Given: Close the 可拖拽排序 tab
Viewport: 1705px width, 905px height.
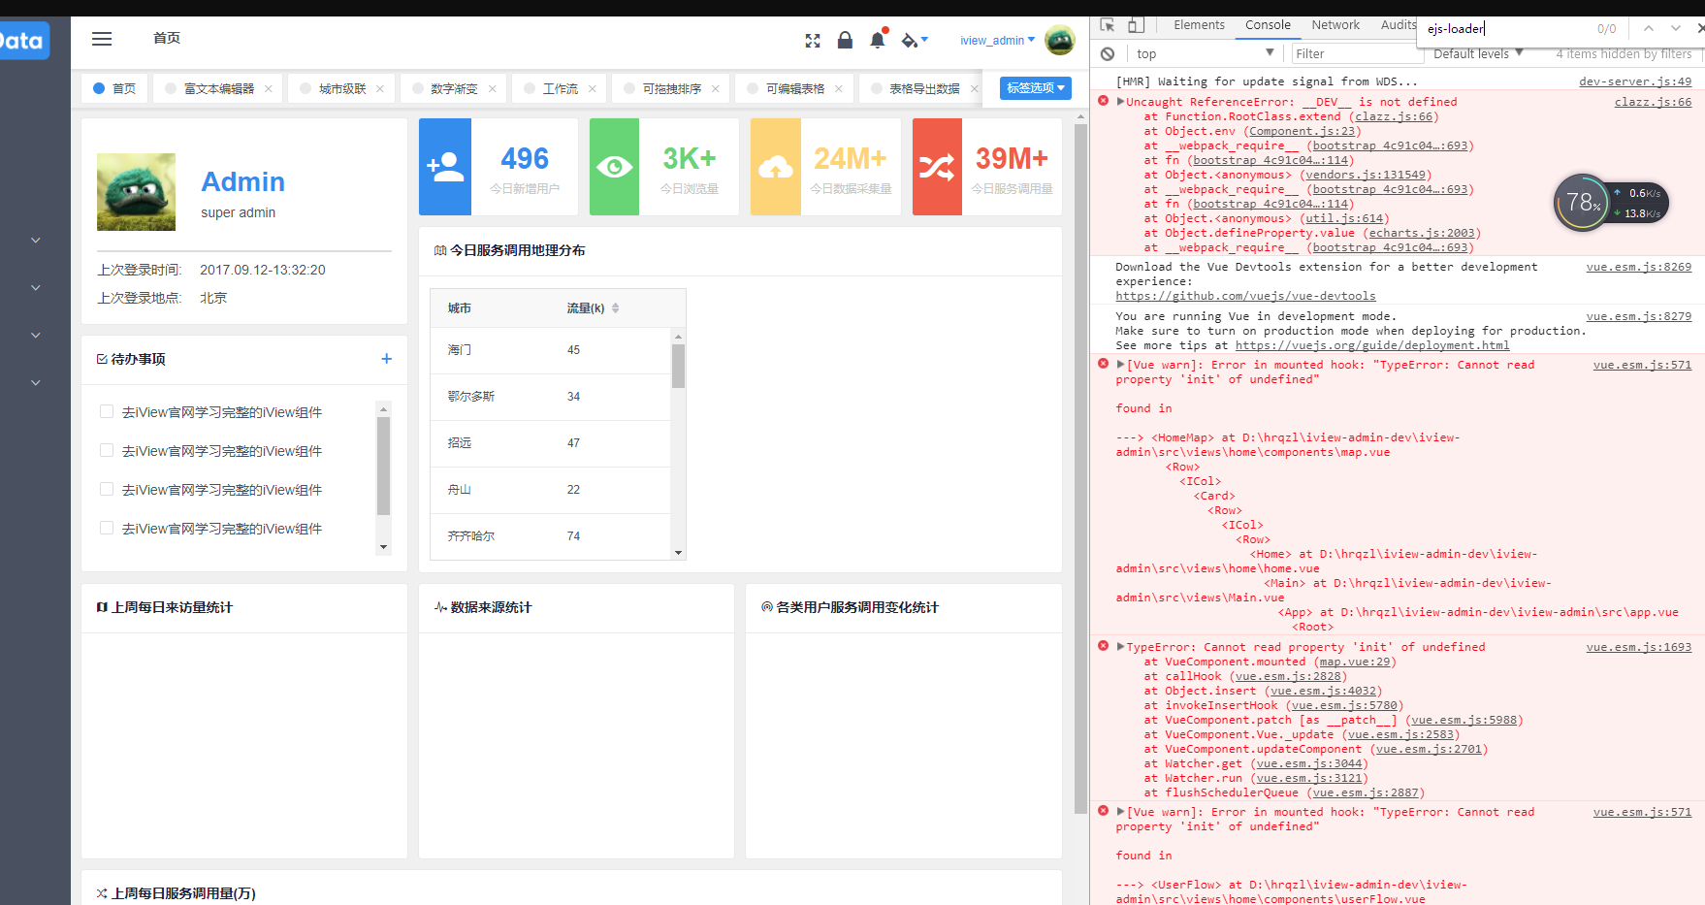Looking at the screenshot, I should [716, 88].
